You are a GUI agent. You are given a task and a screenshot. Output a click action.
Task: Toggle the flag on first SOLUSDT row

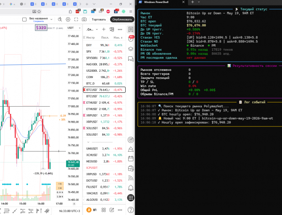click(84, 128)
